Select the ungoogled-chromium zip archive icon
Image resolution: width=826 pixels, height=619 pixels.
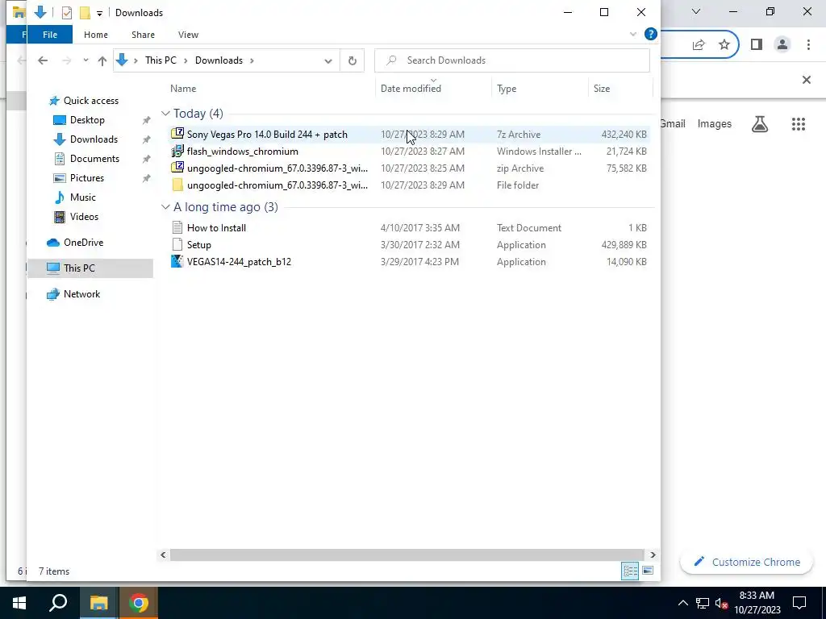click(x=177, y=168)
